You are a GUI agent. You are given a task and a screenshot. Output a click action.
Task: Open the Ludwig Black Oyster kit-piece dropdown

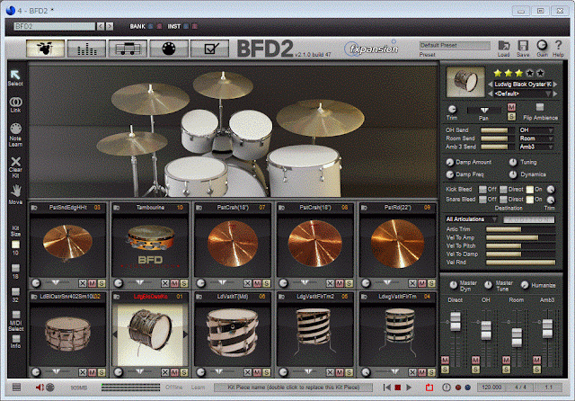coord(523,85)
